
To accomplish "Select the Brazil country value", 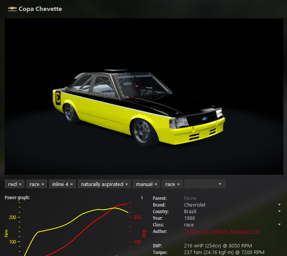I will 190,211.
